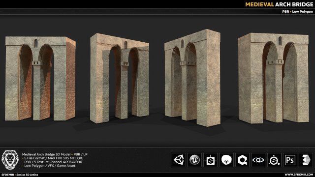Click the PBR Low Polygon subtitle
Screen dimensions: 315x177
(x=297, y=12)
